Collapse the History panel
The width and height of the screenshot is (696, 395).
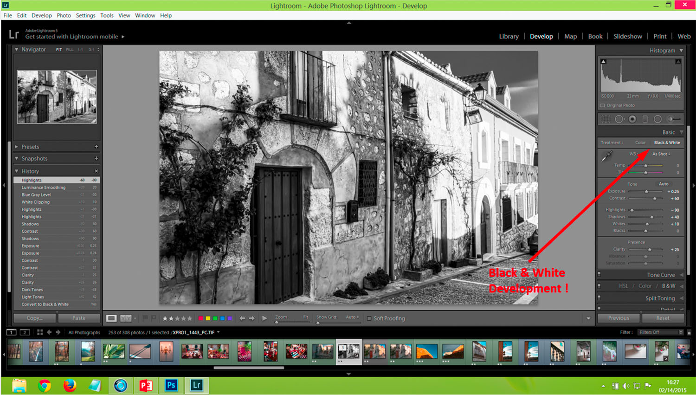[17, 171]
